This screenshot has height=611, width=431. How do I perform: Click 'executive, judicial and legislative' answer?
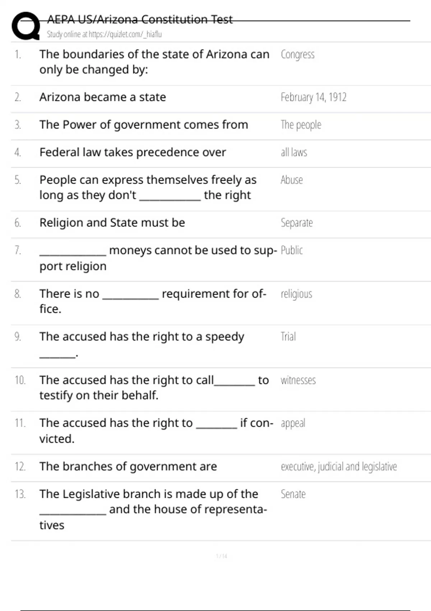(339, 467)
